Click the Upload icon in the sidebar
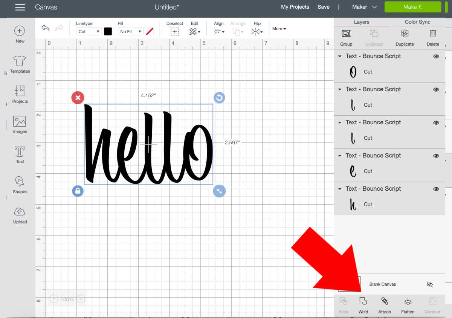 coord(20,215)
